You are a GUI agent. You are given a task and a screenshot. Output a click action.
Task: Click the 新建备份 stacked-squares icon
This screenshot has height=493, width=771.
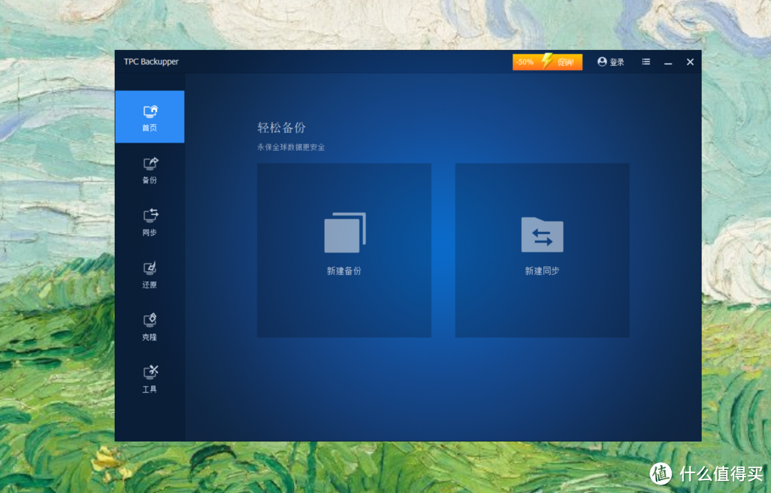coord(345,233)
